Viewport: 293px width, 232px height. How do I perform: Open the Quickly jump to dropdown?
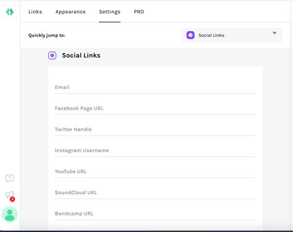(x=232, y=35)
